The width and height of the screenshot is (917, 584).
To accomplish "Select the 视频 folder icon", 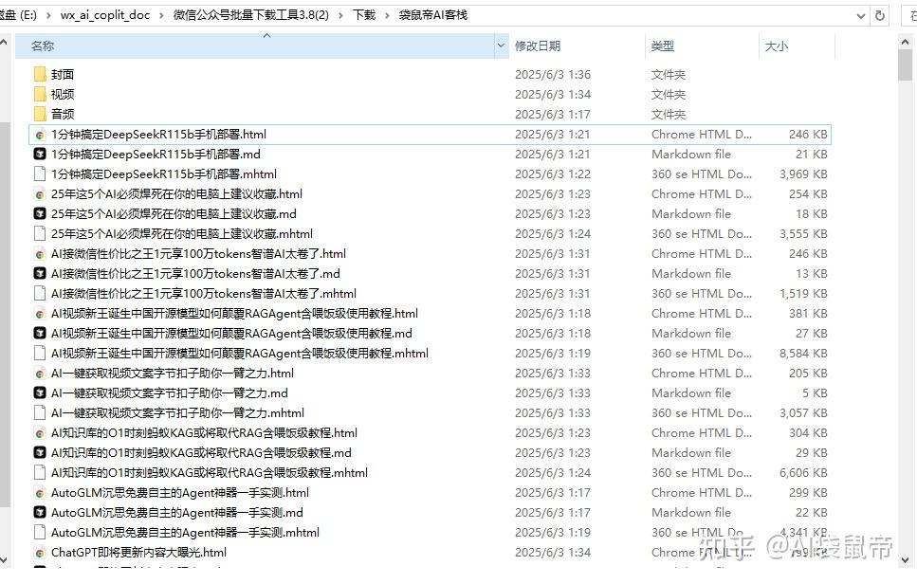I will 40,94.
